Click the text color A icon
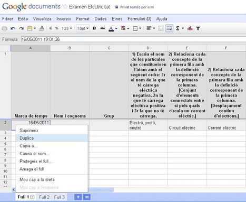 click(111, 28)
